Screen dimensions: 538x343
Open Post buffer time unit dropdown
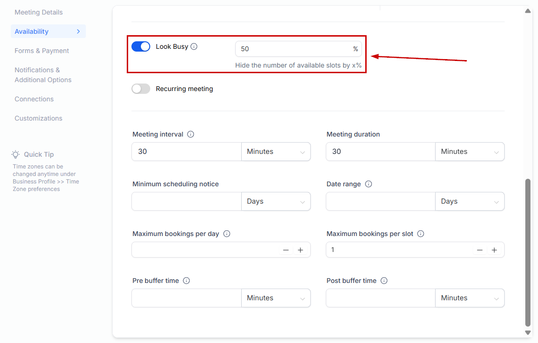[469, 298]
